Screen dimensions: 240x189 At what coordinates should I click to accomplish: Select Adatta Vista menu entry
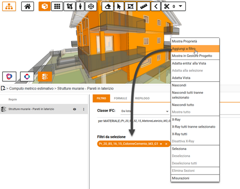(195, 78)
